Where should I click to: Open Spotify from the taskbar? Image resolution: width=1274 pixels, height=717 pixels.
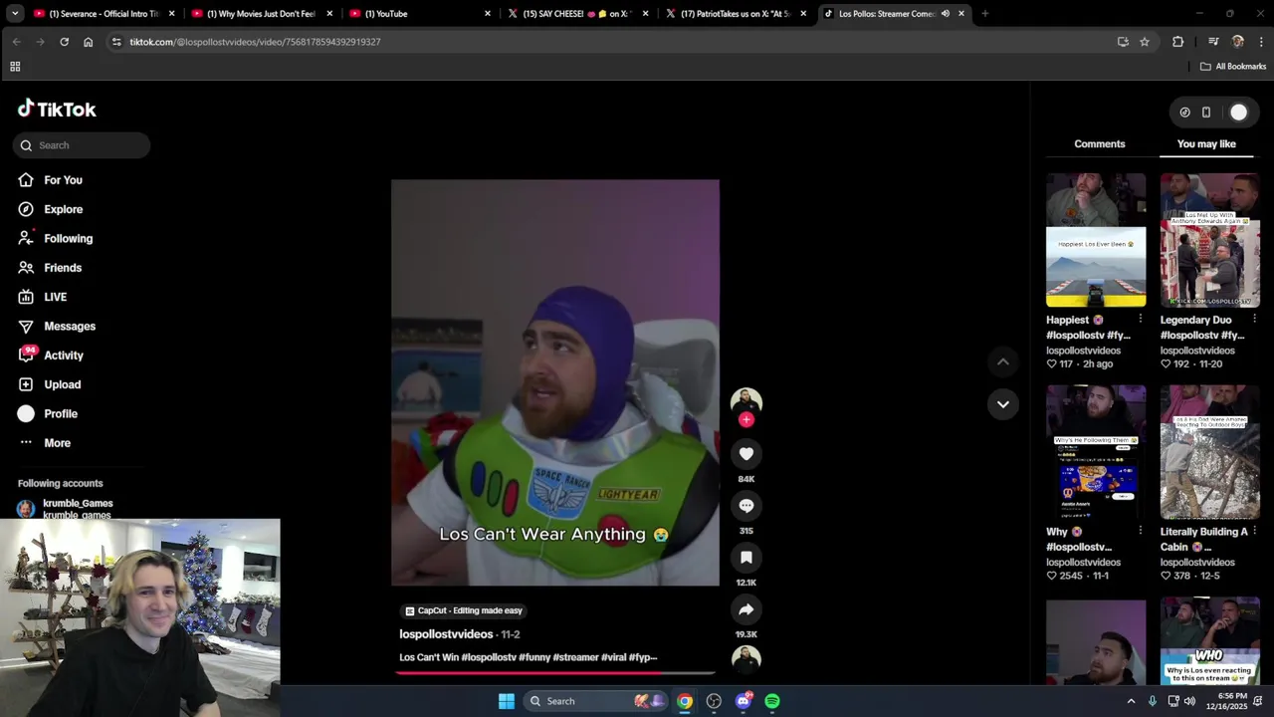pos(772,701)
